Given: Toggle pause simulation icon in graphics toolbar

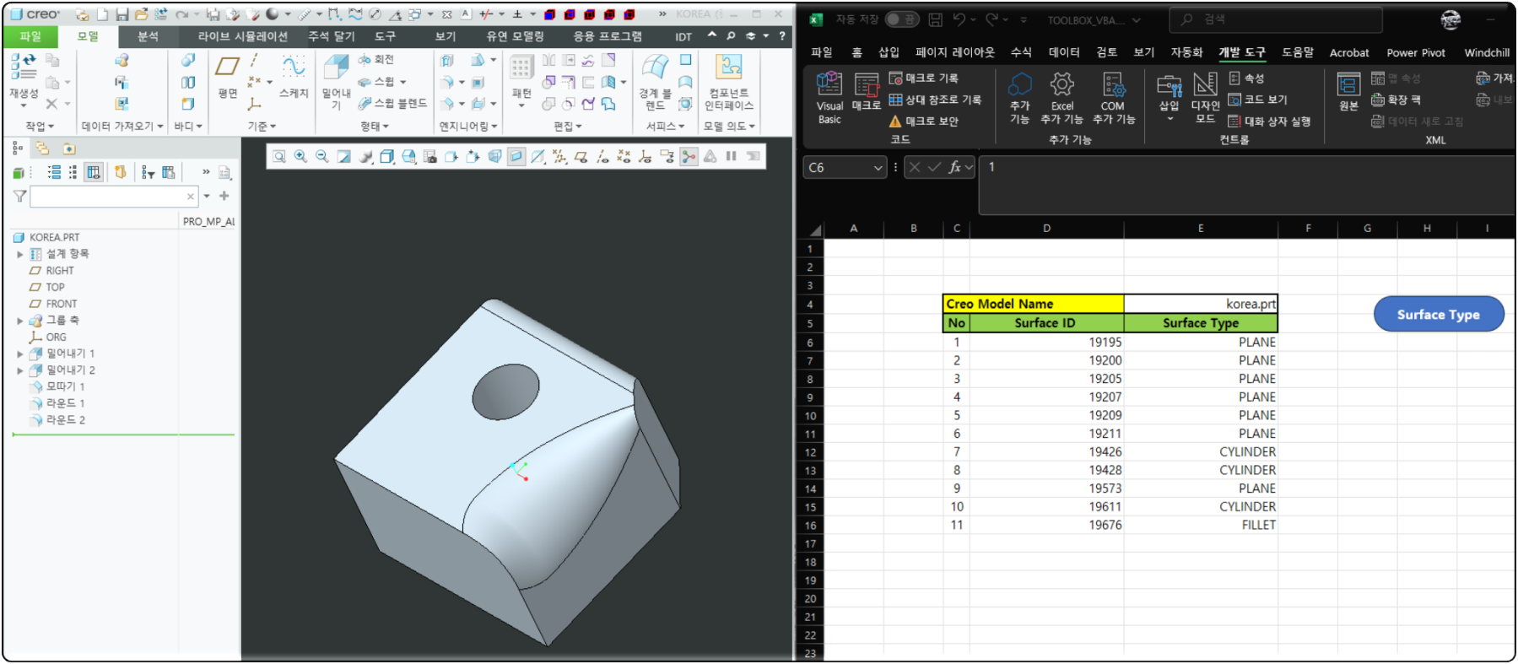Looking at the screenshot, I should point(731,156).
